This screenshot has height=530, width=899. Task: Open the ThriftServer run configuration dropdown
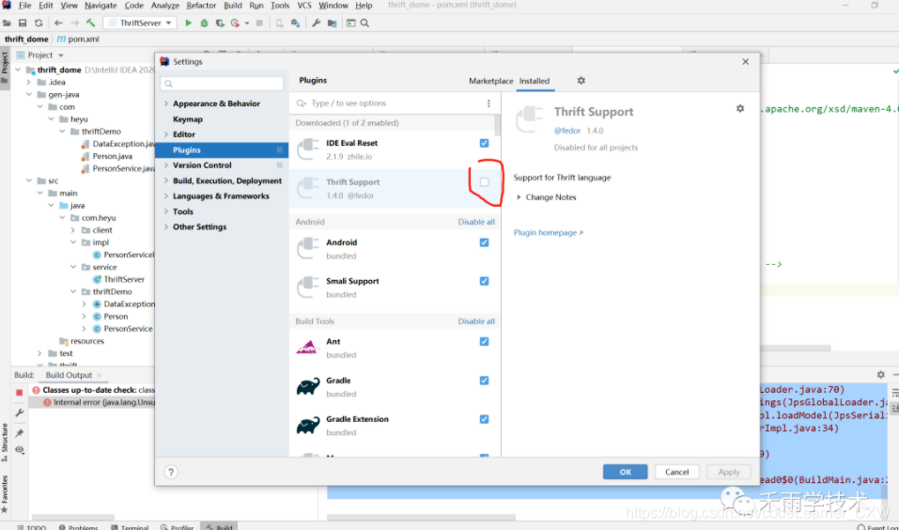[x=140, y=23]
